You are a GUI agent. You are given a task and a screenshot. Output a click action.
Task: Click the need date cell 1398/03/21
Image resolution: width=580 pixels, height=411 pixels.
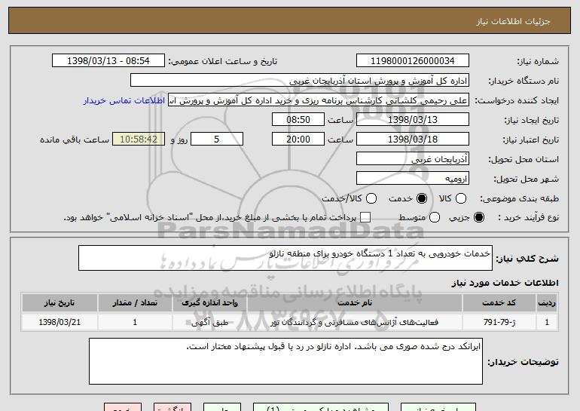(60, 322)
